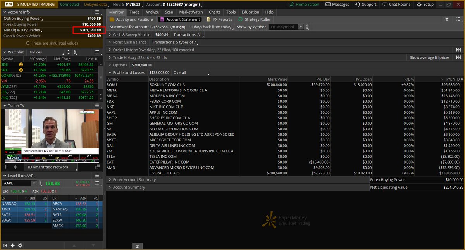Click Show average fill prices
The width and height of the screenshot is (465, 250).
point(429,57)
